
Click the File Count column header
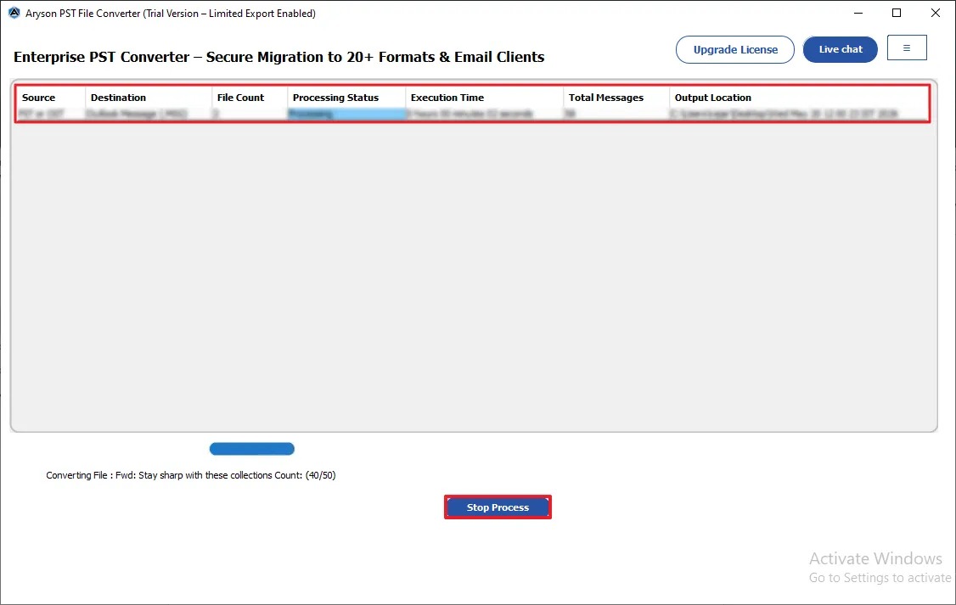(250, 98)
